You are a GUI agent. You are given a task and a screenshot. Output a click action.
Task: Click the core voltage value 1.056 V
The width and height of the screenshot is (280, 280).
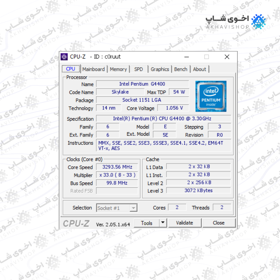pos(173,108)
